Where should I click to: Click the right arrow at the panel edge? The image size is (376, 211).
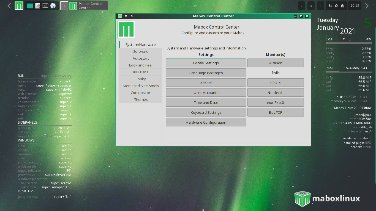pyautogui.click(x=367, y=6)
